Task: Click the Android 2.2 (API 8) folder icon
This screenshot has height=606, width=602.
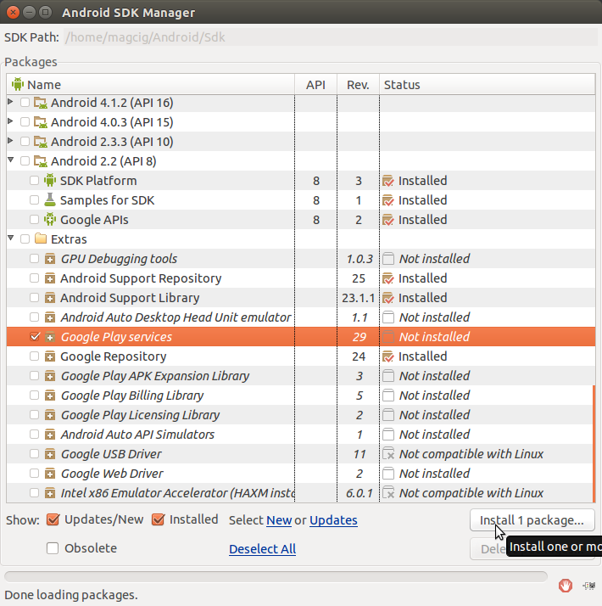Action: coord(41,161)
